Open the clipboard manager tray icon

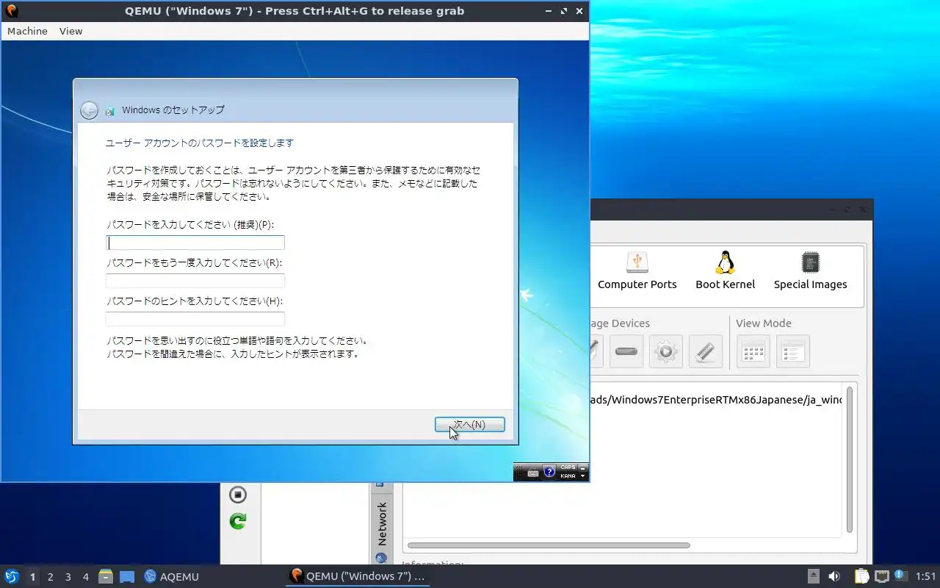(x=861, y=576)
